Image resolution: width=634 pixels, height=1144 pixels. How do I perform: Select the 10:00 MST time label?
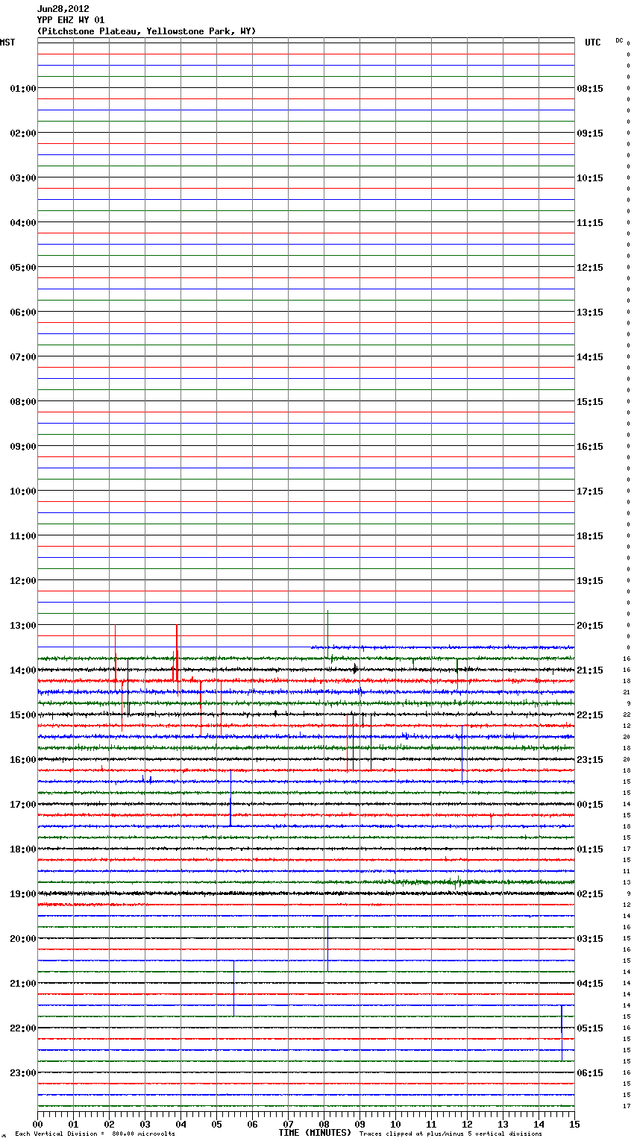(x=23, y=491)
